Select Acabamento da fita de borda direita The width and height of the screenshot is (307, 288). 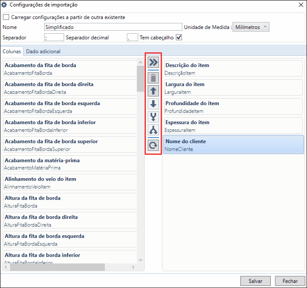tap(70, 88)
